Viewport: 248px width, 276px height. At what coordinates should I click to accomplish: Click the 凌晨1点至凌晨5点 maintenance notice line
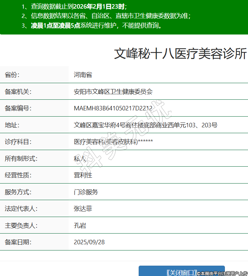click(x=96, y=26)
